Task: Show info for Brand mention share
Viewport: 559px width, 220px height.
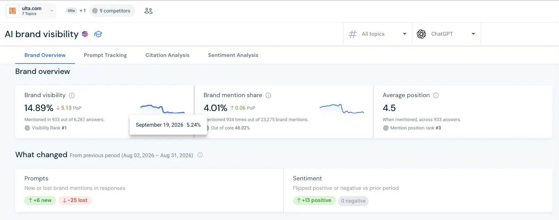Action: (x=268, y=95)
